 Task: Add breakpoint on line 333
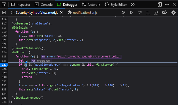pyautogui.click(x=4, y=89)
